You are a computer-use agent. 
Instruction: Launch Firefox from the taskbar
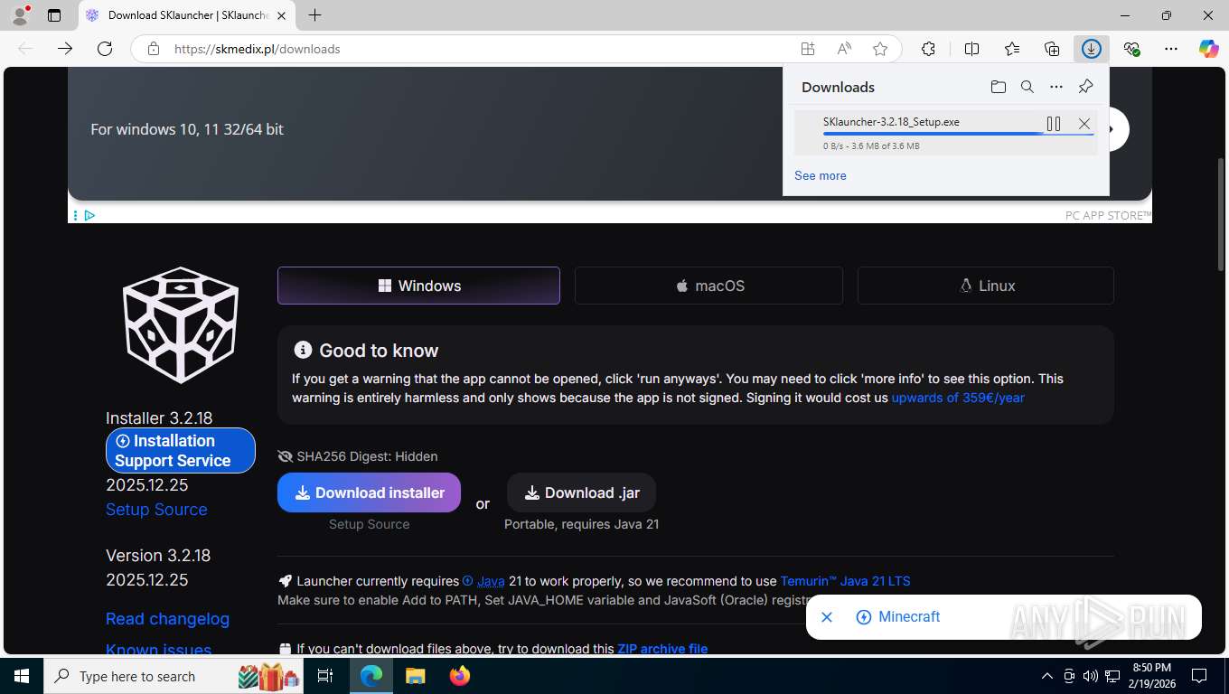click(x=460, y=676)
